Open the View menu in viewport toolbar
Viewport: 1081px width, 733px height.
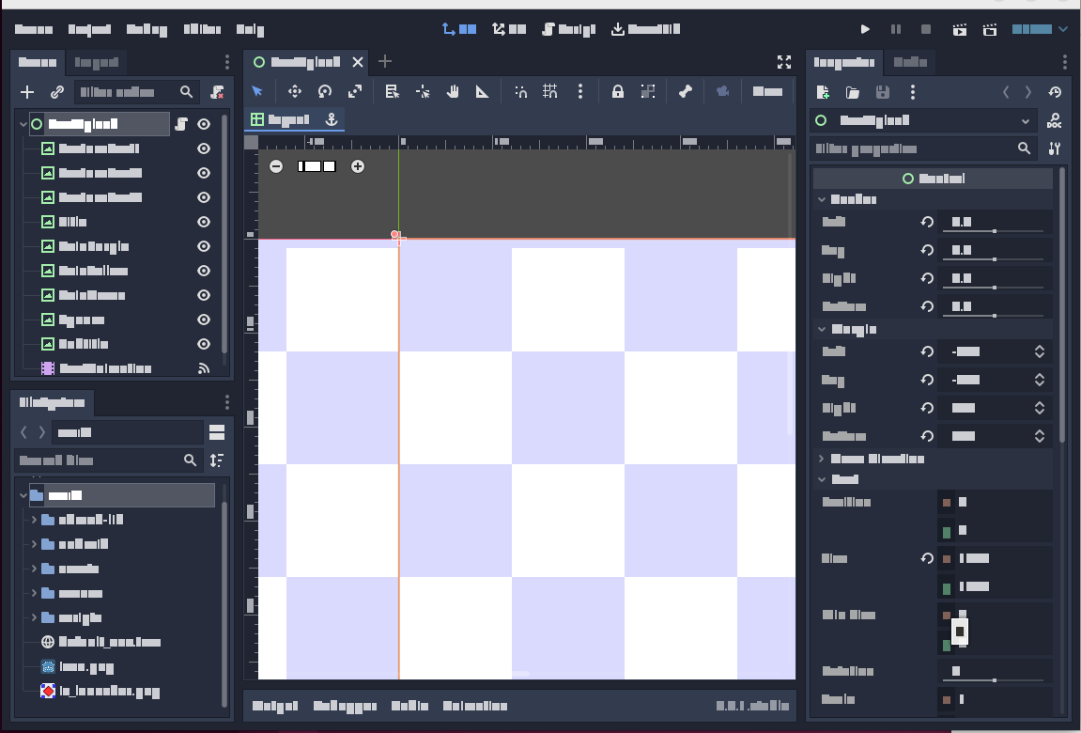767,91
